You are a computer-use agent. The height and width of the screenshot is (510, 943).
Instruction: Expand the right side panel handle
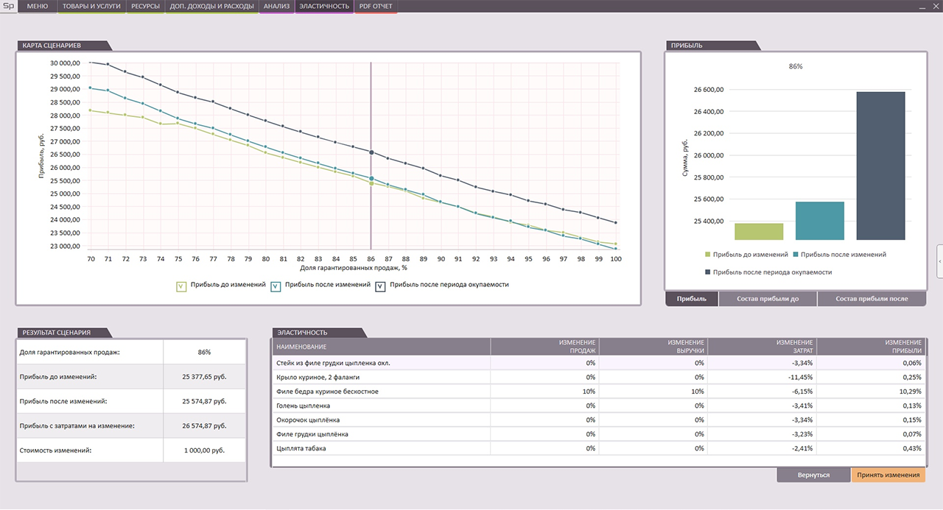tap(939, 261)
